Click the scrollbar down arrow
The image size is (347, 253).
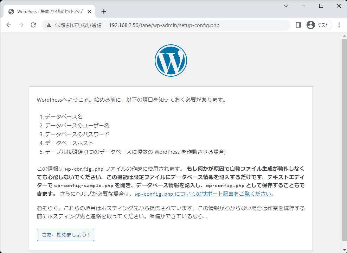click(x=344, y=250)
